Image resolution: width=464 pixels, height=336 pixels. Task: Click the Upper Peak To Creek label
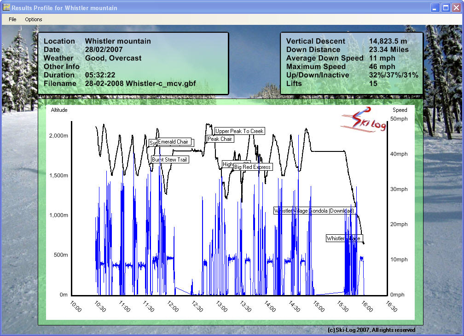coord(239,131)
